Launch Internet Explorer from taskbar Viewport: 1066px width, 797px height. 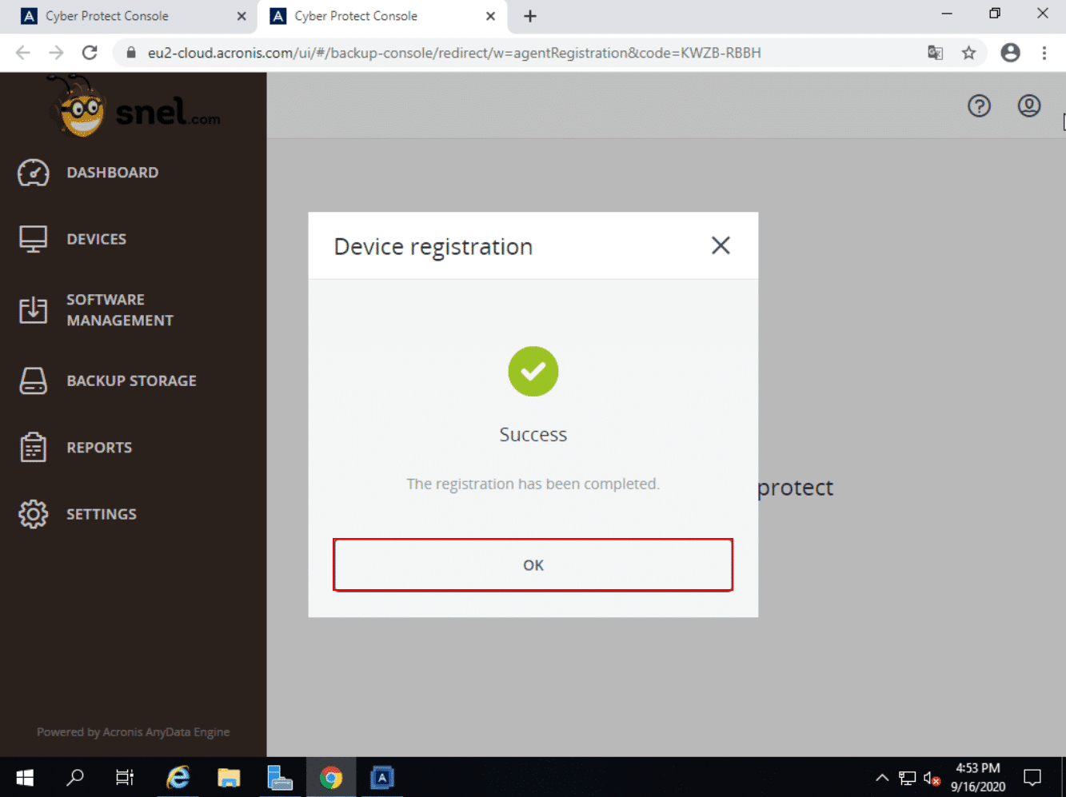point(178,777)
